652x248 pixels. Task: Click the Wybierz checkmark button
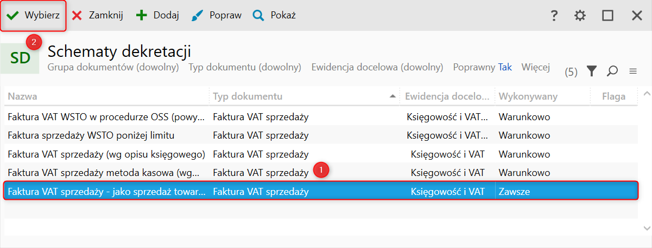click(x=34, y=16)
